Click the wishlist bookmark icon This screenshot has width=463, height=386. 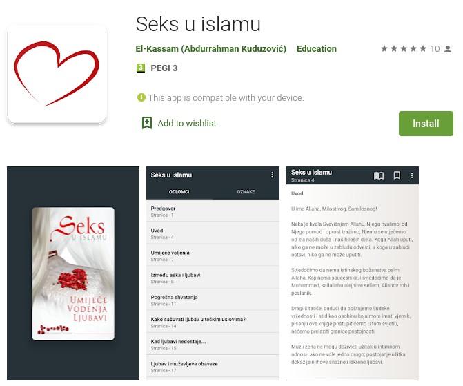pos(147,123)
